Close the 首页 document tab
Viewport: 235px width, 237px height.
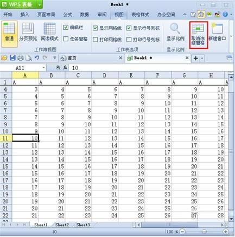[120, 58]
